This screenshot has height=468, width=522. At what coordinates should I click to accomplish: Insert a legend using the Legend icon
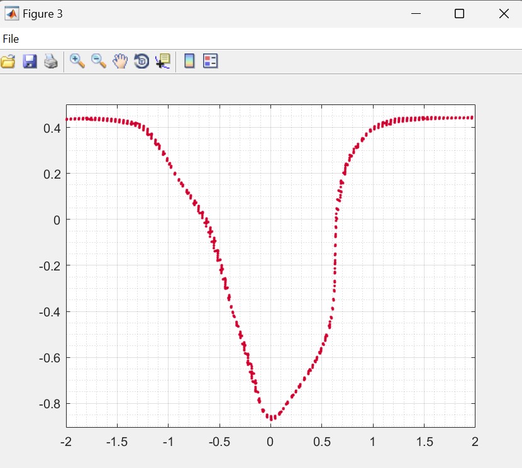pos(210,61)
